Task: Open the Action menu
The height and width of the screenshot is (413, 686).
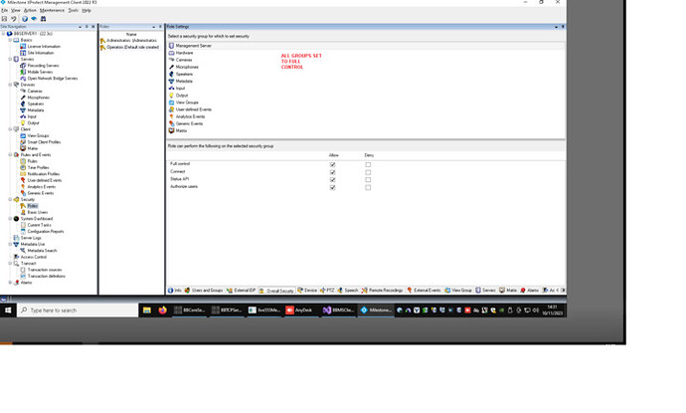Action: (x=30, y=10)
